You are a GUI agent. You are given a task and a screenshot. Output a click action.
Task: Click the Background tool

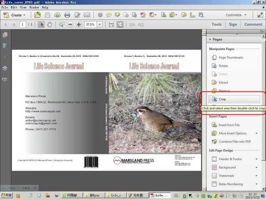coord(224,167)
